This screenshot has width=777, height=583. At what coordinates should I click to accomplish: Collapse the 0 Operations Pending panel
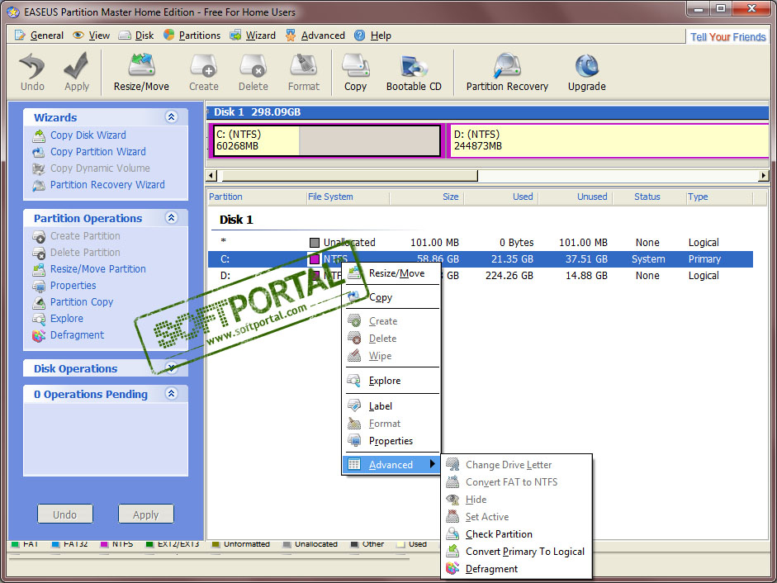tap(172, 394)
